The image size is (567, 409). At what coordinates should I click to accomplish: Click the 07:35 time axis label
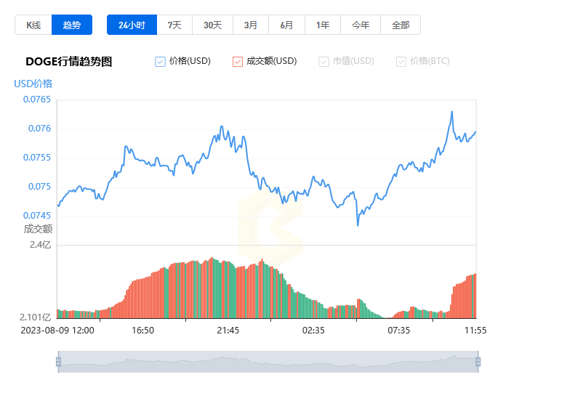(x=399, y=331)
